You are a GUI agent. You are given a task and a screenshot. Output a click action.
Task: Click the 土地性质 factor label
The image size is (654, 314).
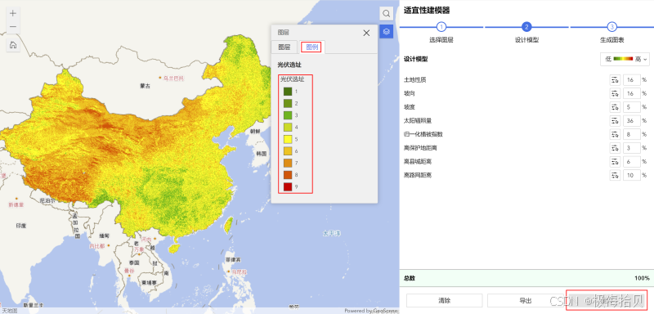(x=414, y=80)
